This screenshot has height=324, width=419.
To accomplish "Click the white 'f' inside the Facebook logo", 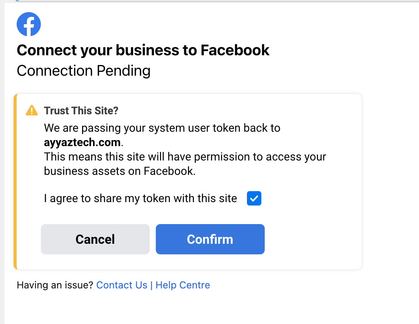I will pyautogui.click(x=30, y=25).
